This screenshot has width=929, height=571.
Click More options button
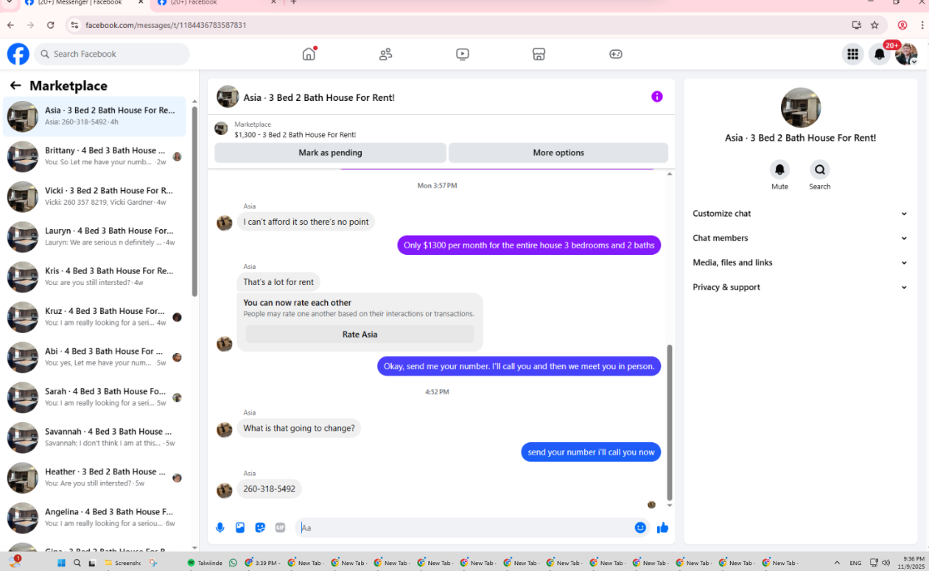[558, 153]
